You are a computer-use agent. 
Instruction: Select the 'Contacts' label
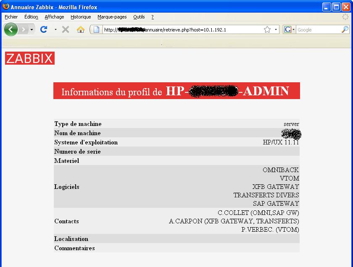pos(66,221)
